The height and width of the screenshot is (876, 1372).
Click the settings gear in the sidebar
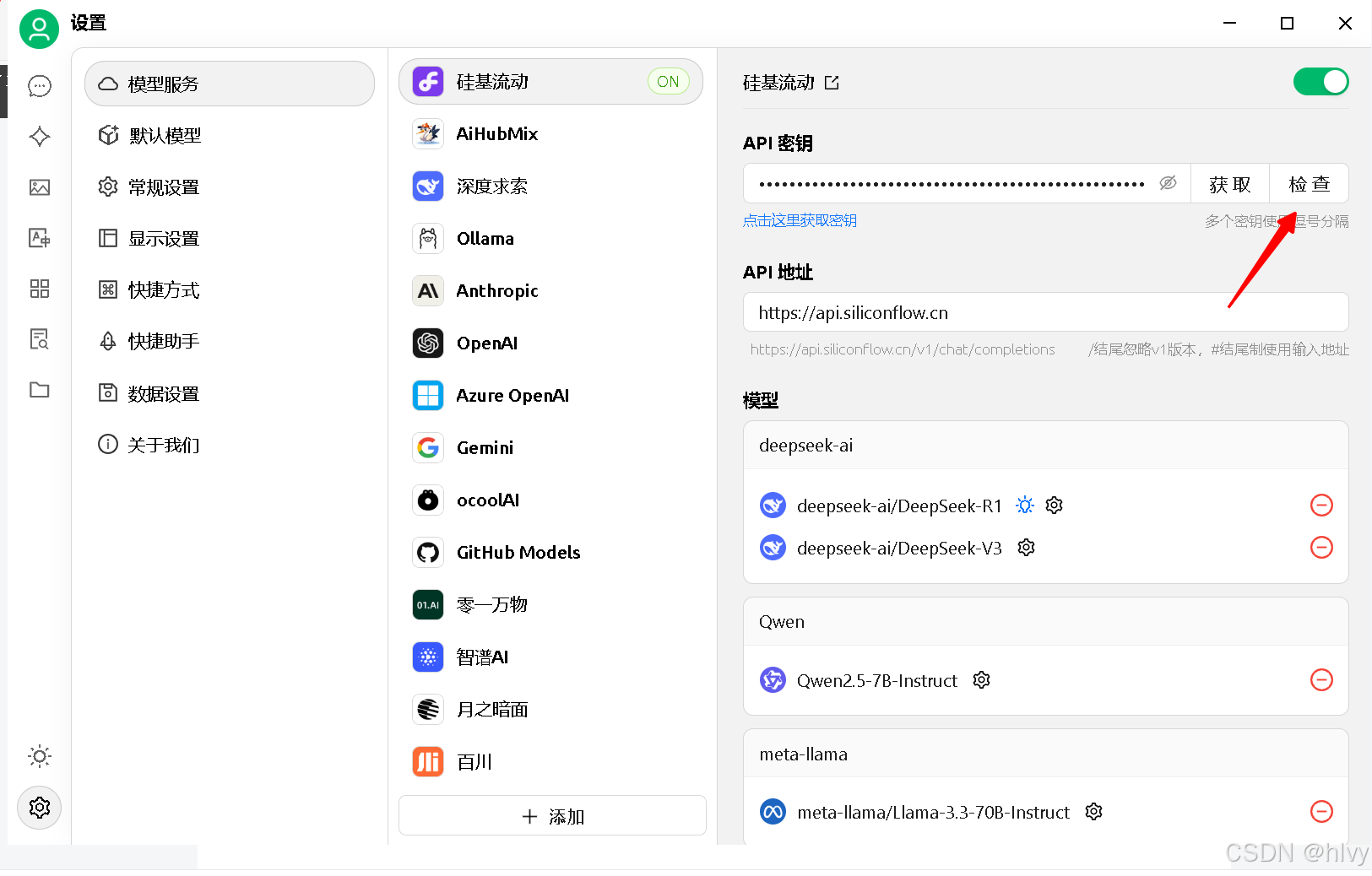point(40,808)
